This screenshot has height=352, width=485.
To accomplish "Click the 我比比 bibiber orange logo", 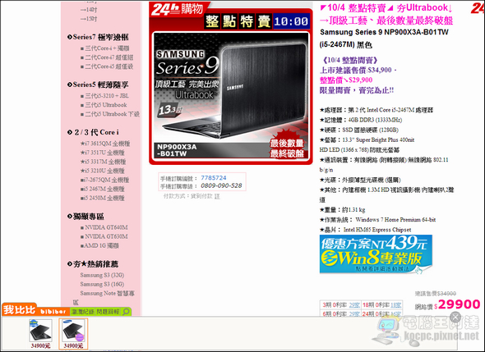I will tap(35, 309).
